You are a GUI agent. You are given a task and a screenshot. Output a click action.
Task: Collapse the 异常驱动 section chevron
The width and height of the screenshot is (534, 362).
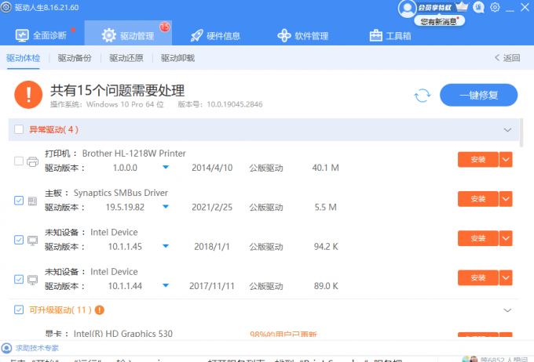pos(507,129)
